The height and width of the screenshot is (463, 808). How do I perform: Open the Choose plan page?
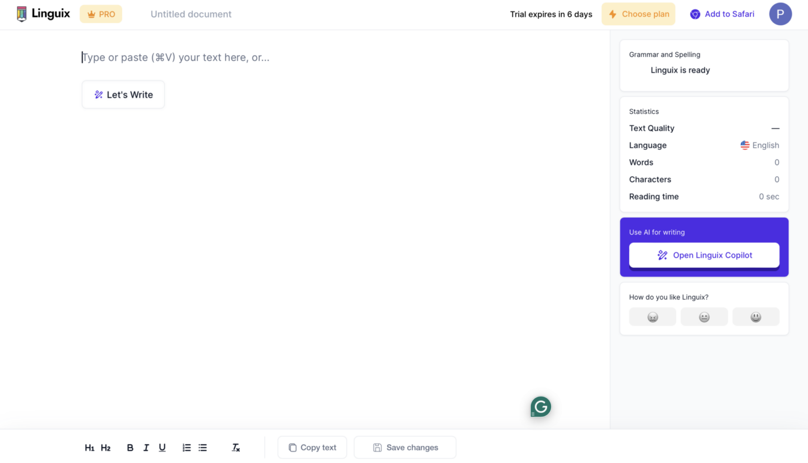click(638, 14)
